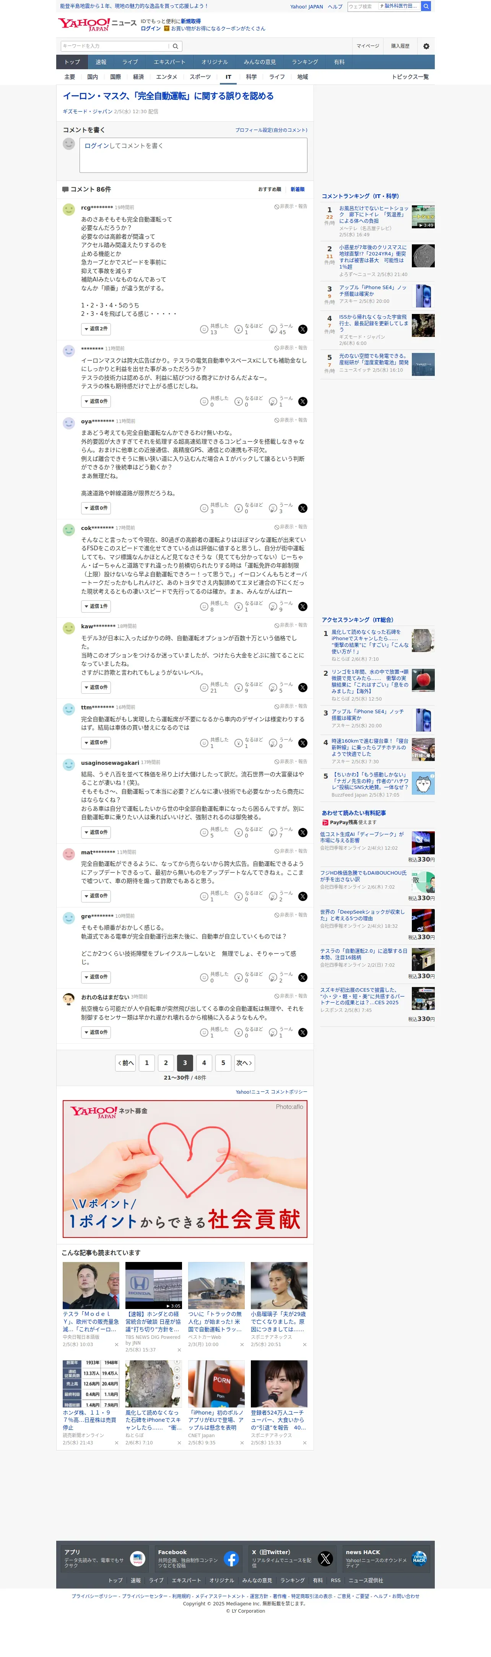
Task: Open the エキスパート tab
Action: pos(169,62)
